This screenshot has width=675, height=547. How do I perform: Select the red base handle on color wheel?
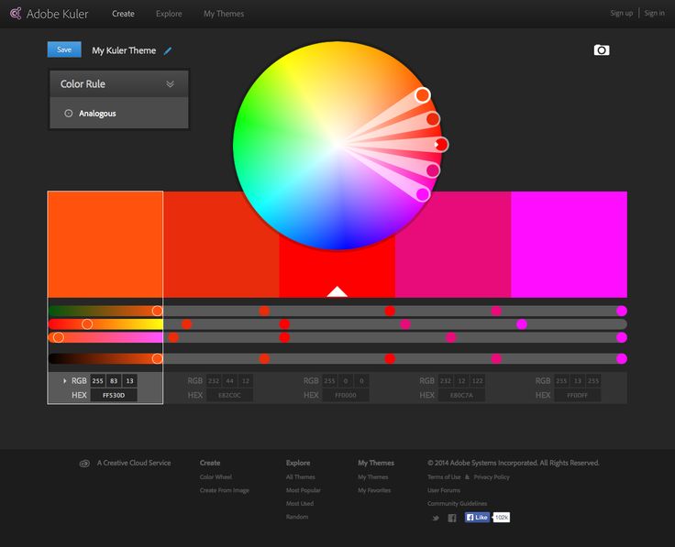tap(441, 145)
